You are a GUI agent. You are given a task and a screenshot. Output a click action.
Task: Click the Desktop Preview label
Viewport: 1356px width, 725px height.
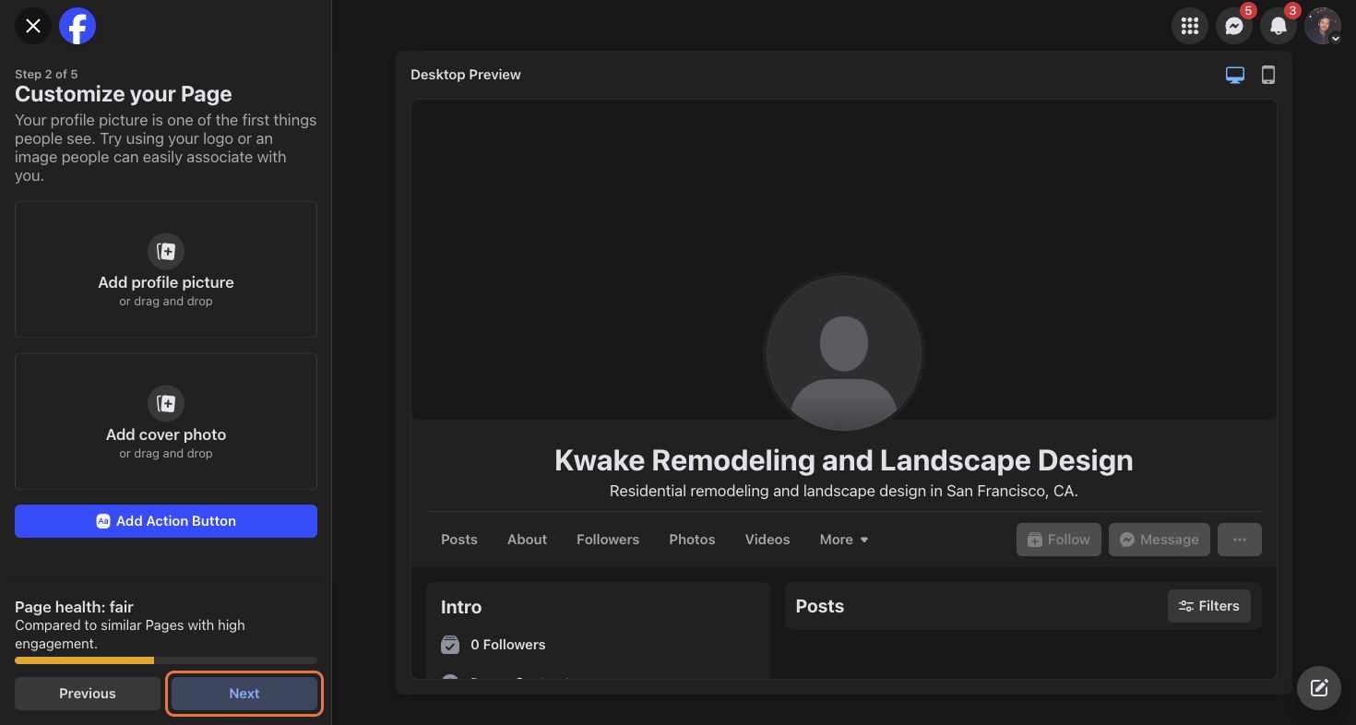(x=466, y=75)
